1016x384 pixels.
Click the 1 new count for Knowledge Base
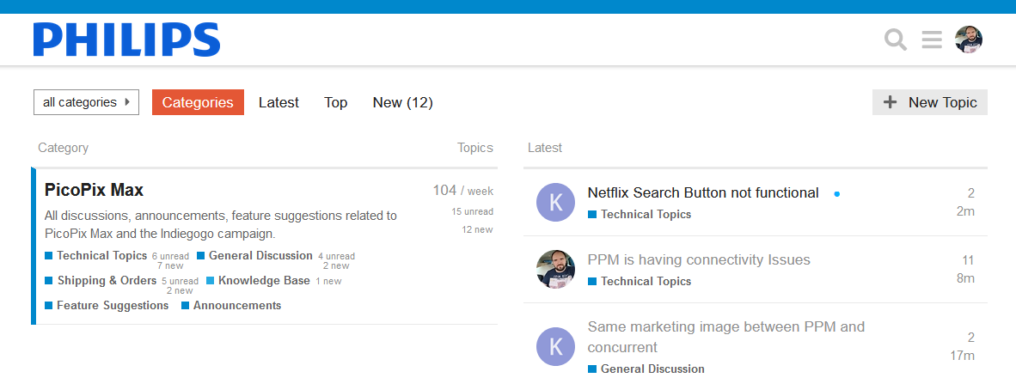coord(328,281)
